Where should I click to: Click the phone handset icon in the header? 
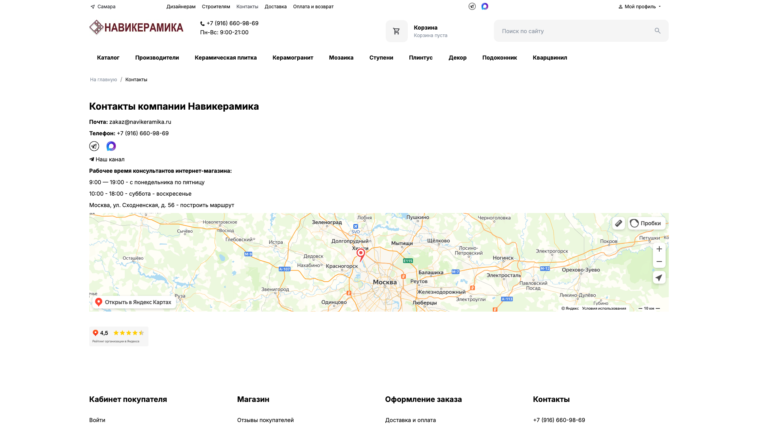(x=203, y=24)
